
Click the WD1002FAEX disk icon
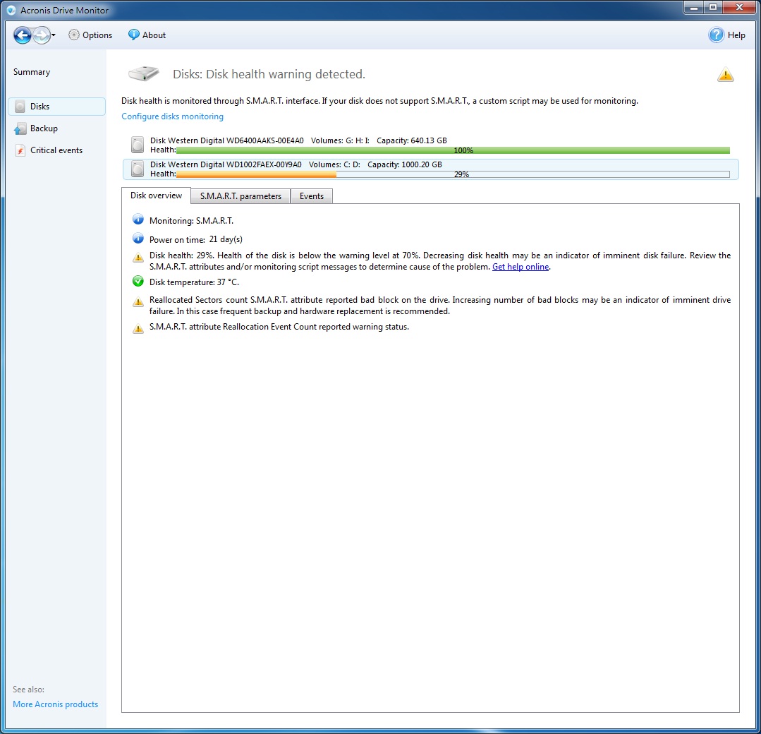[138, 169]
